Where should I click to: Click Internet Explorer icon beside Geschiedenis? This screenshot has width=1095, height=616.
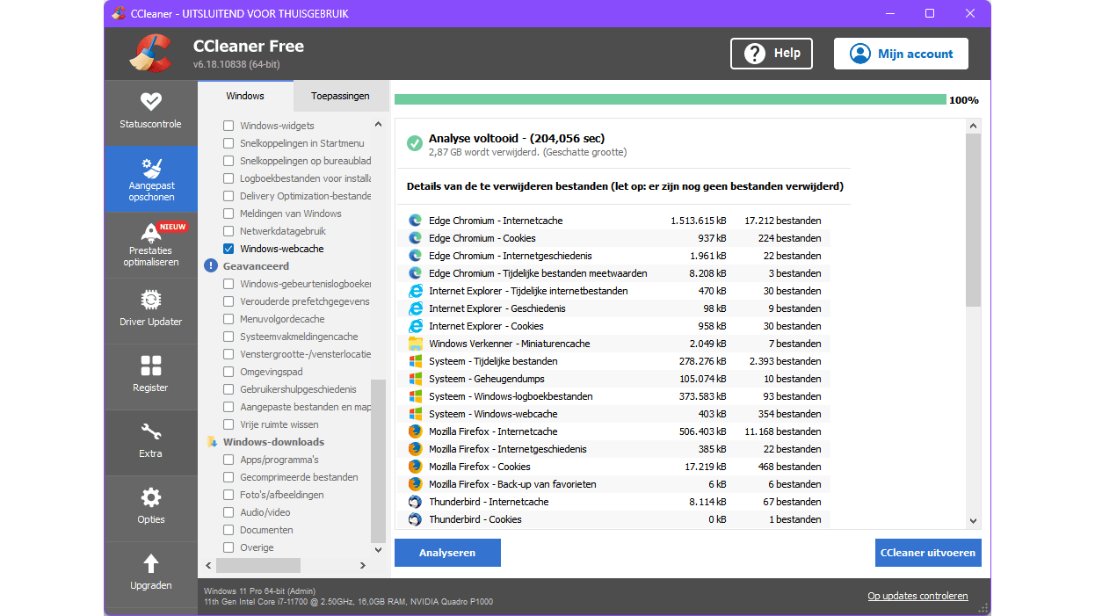[416, 308]
